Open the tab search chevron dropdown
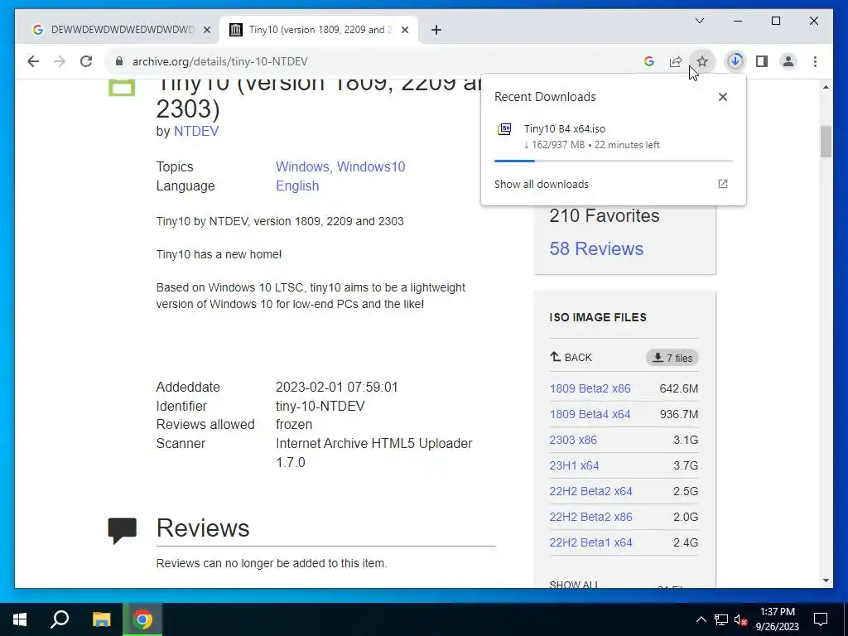Viewport: 848px width, 636px height. 699,21
